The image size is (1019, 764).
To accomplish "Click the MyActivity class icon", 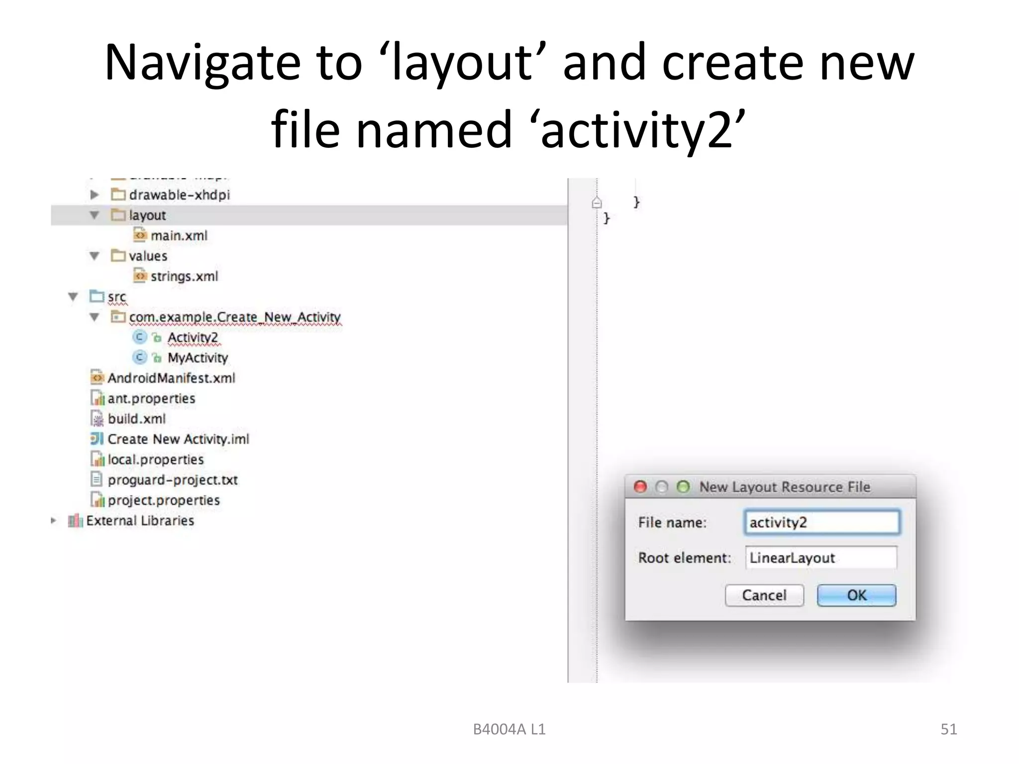I will point(140,357).
